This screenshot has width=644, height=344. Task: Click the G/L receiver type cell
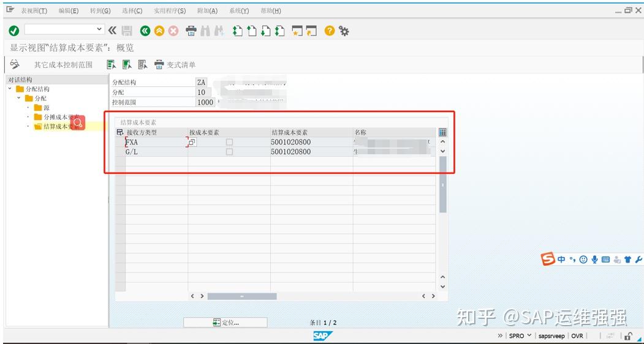pos(156,151)
